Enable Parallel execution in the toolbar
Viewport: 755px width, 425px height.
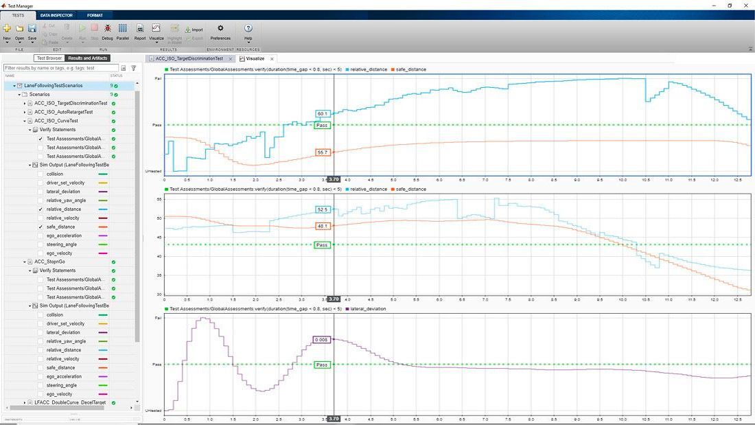pos(123,29)
